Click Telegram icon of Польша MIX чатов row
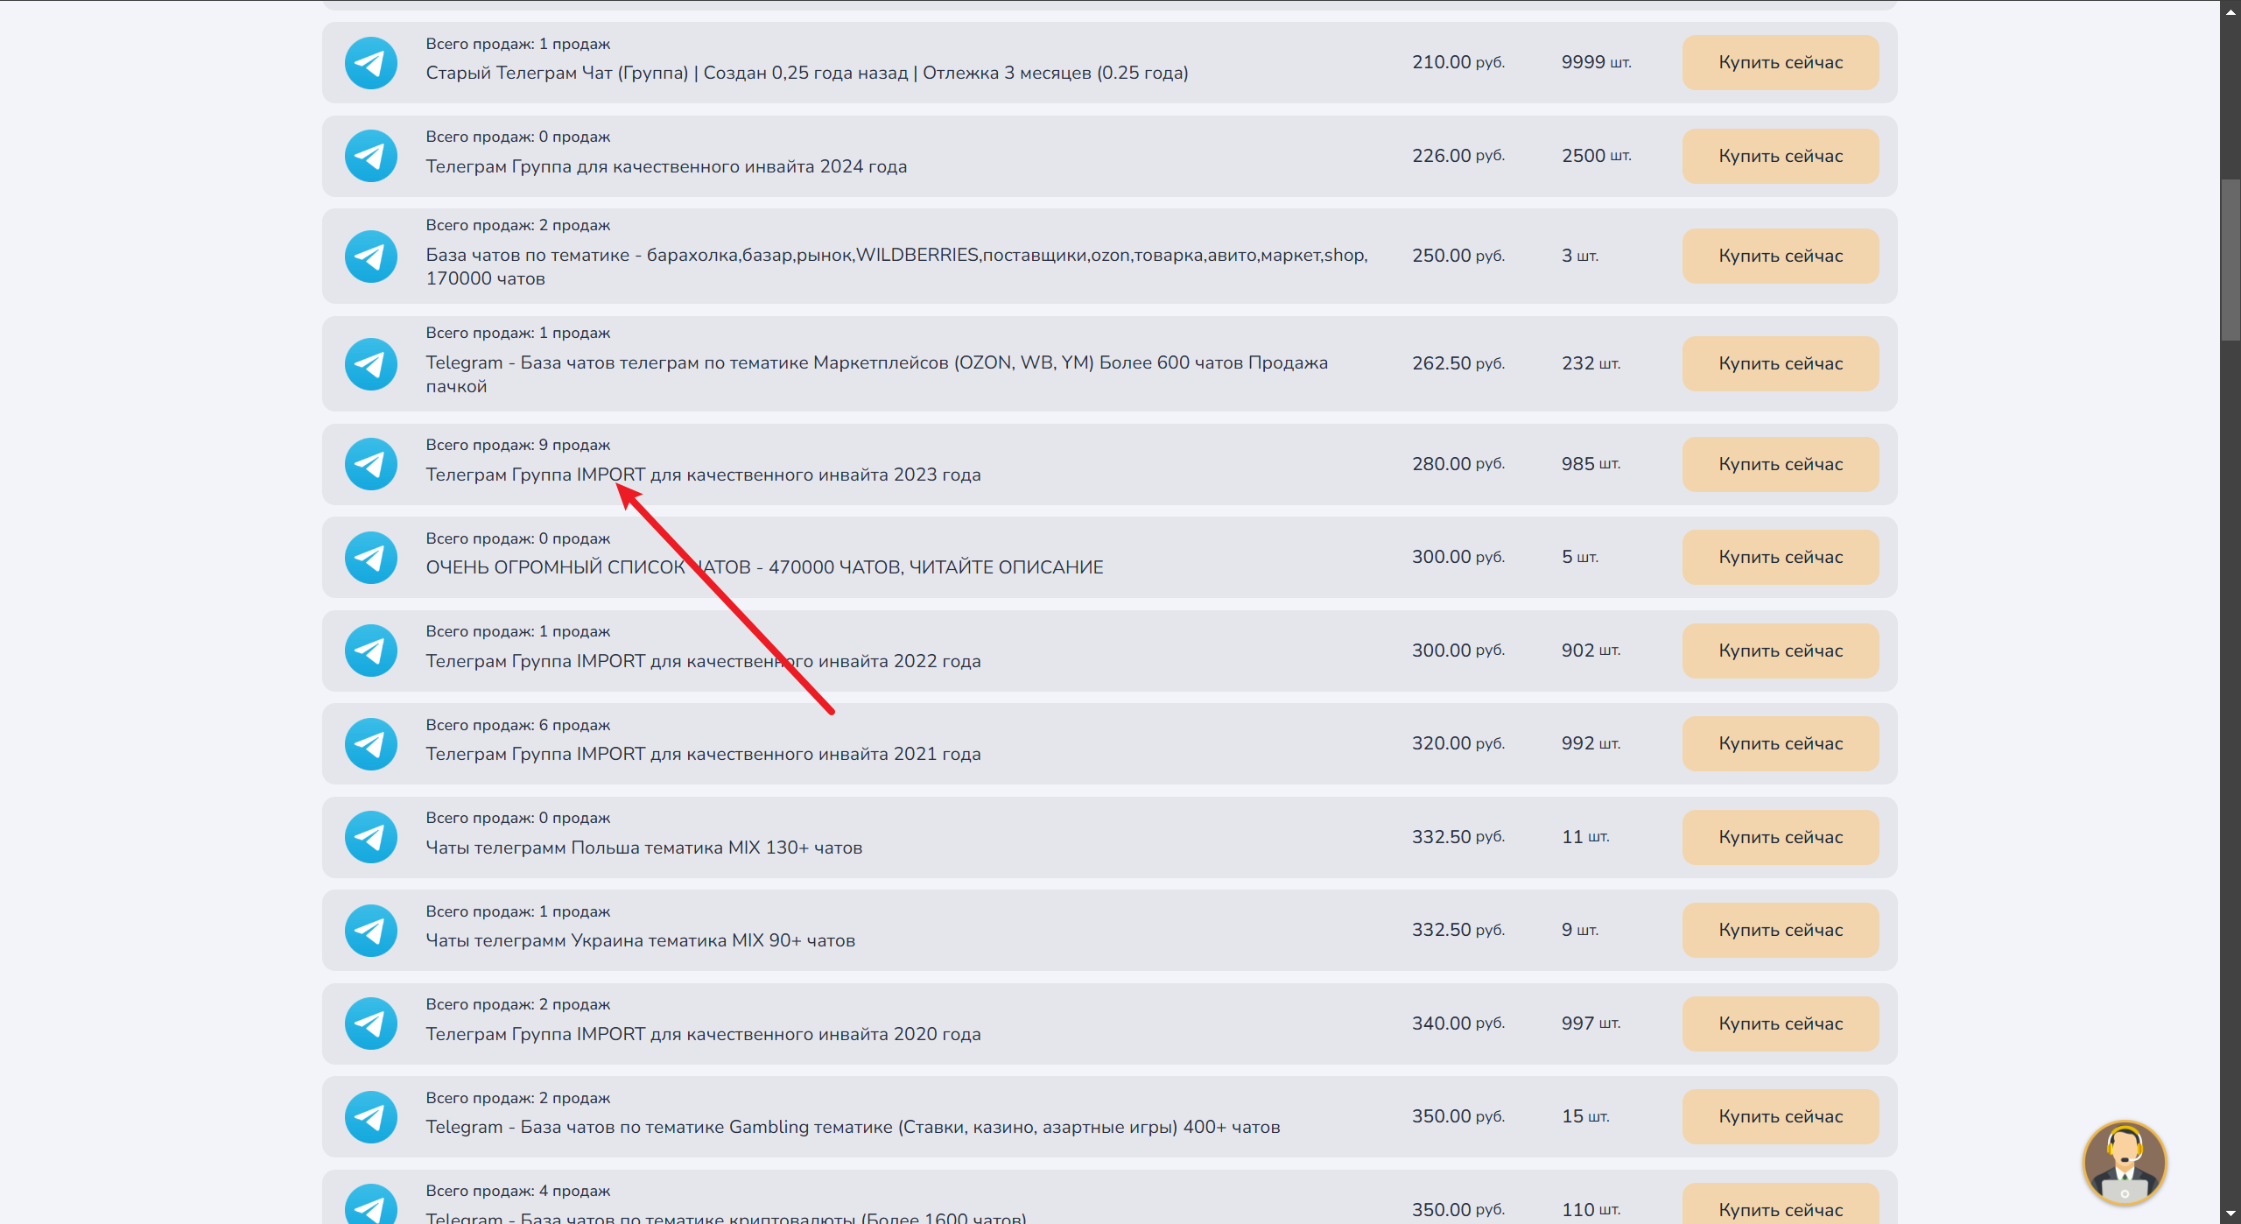Screen dimensions: 2241x1224 pyautogui.click(x=370, y=837)
